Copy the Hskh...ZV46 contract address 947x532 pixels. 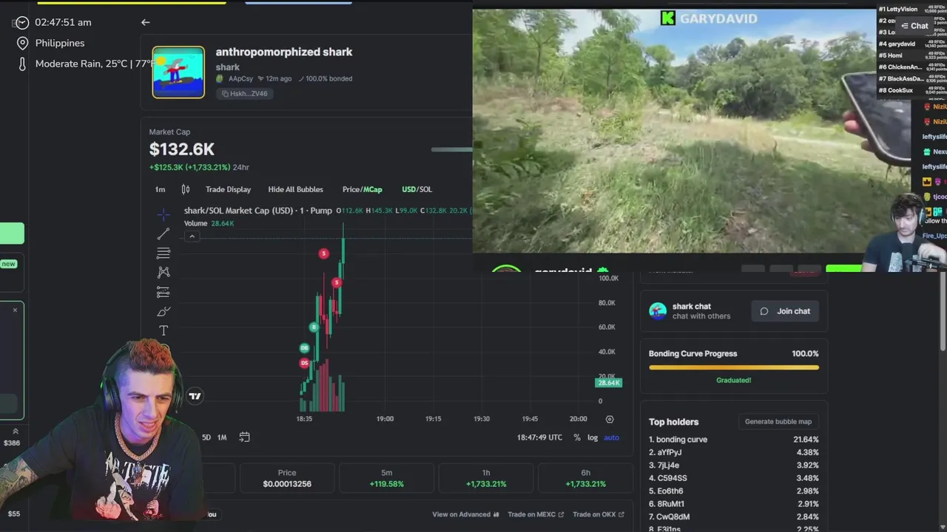pyautogui.click(x=245, y=94)
